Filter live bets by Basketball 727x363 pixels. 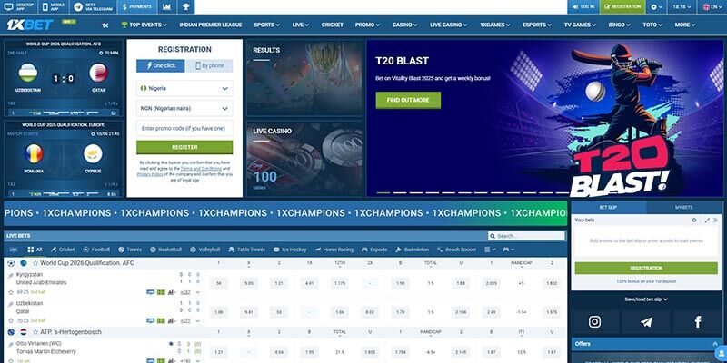coord(165,250)
